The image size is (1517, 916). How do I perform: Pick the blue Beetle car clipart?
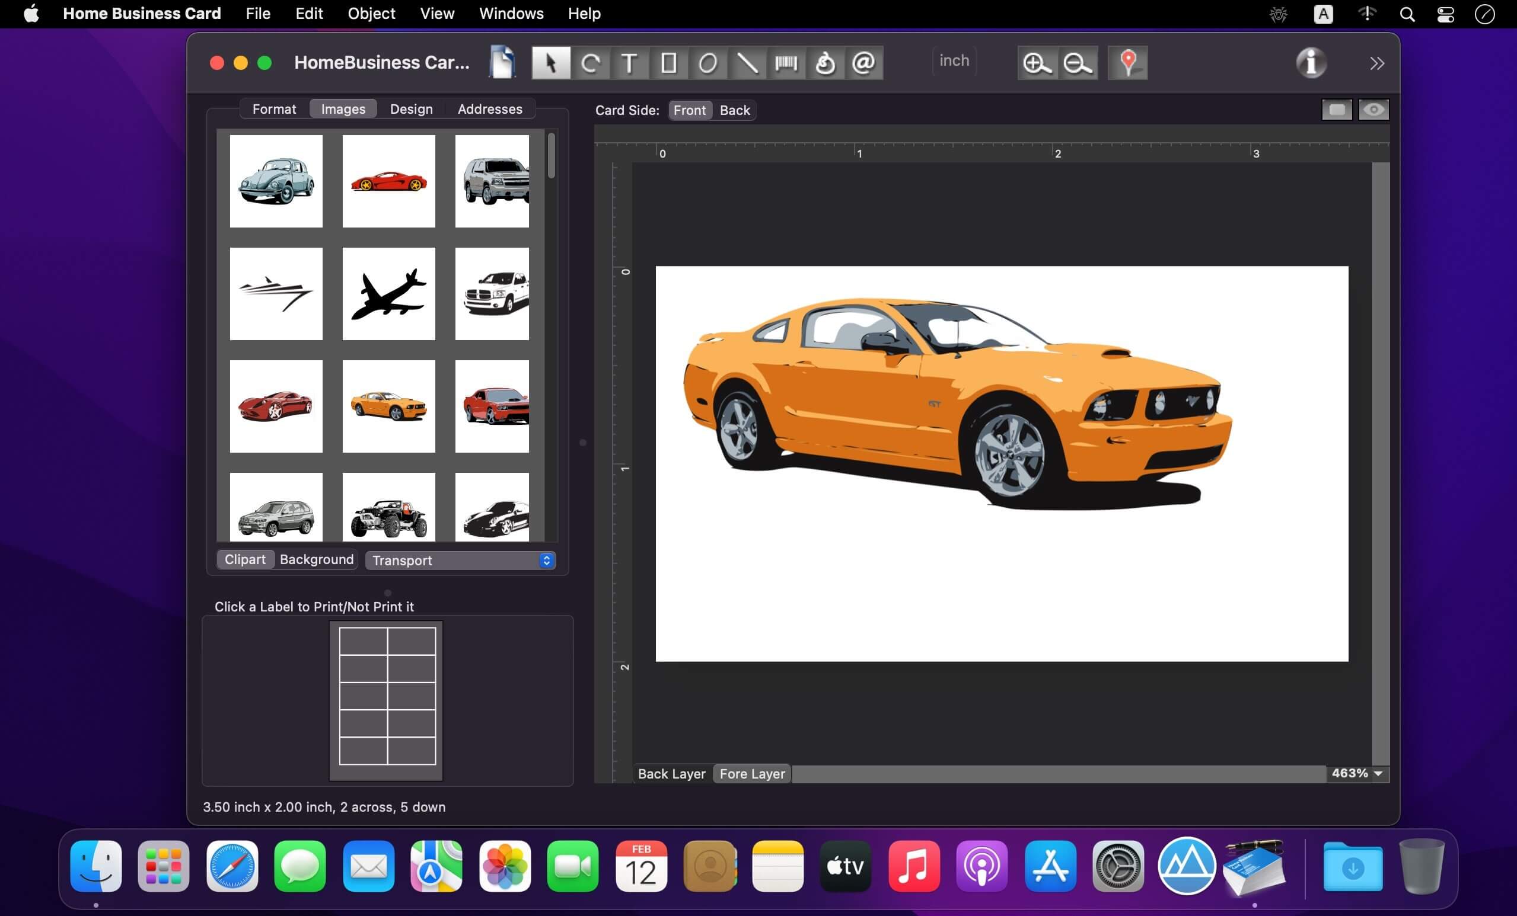[276, 181]
